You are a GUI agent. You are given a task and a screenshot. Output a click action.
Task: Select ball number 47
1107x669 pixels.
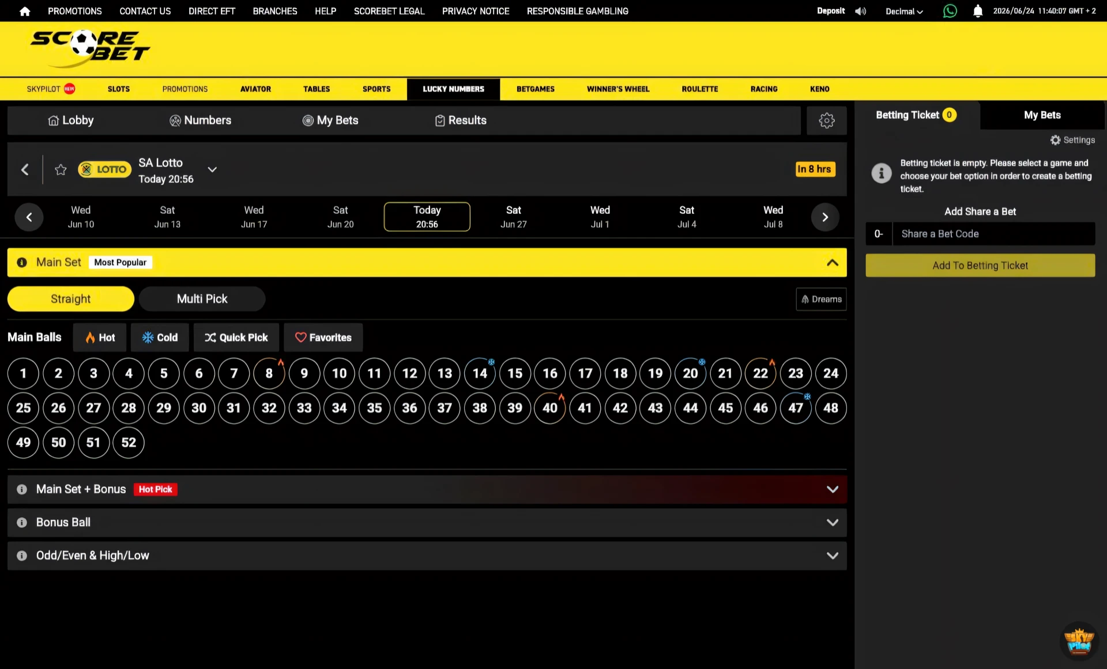pos(795,408)
